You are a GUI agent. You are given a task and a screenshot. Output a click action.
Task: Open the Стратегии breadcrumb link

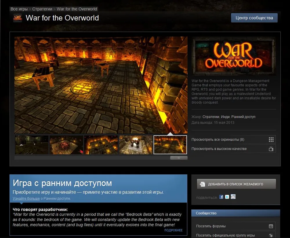pyautogui.click(x=42, y=9)
